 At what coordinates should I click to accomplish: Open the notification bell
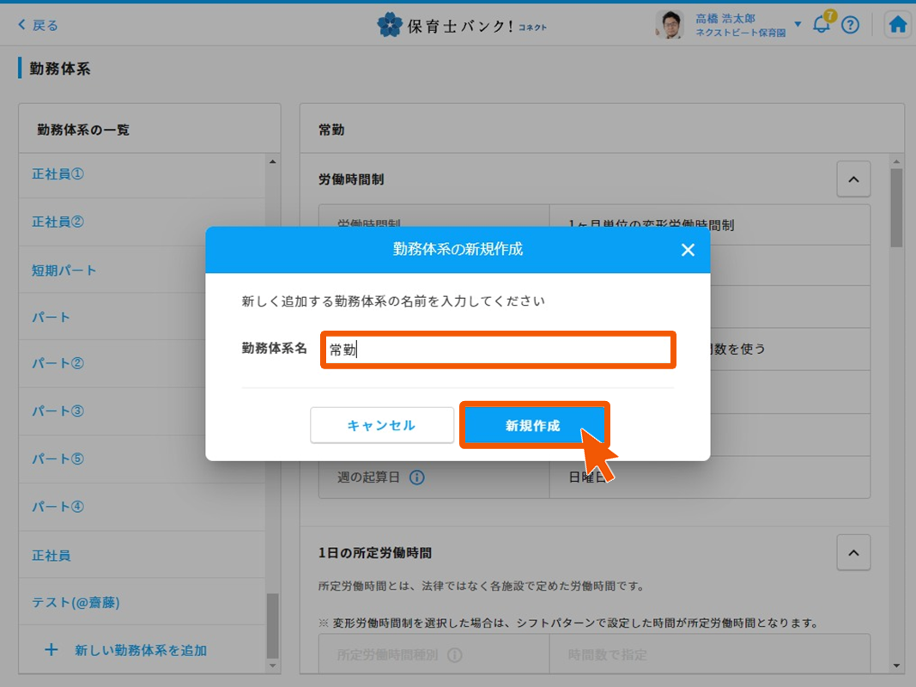(822, 25)
